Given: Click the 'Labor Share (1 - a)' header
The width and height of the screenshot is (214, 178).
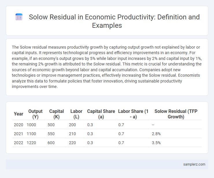Looking at the screenshot, I should [133, 114].
